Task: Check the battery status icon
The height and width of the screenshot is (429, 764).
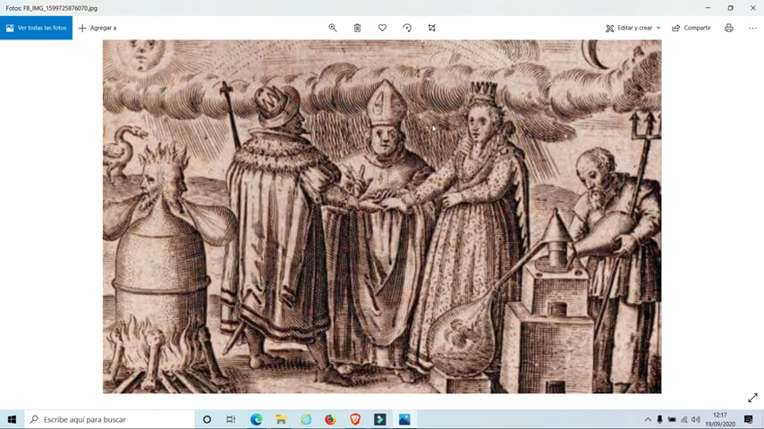Action: coord(672,419)
